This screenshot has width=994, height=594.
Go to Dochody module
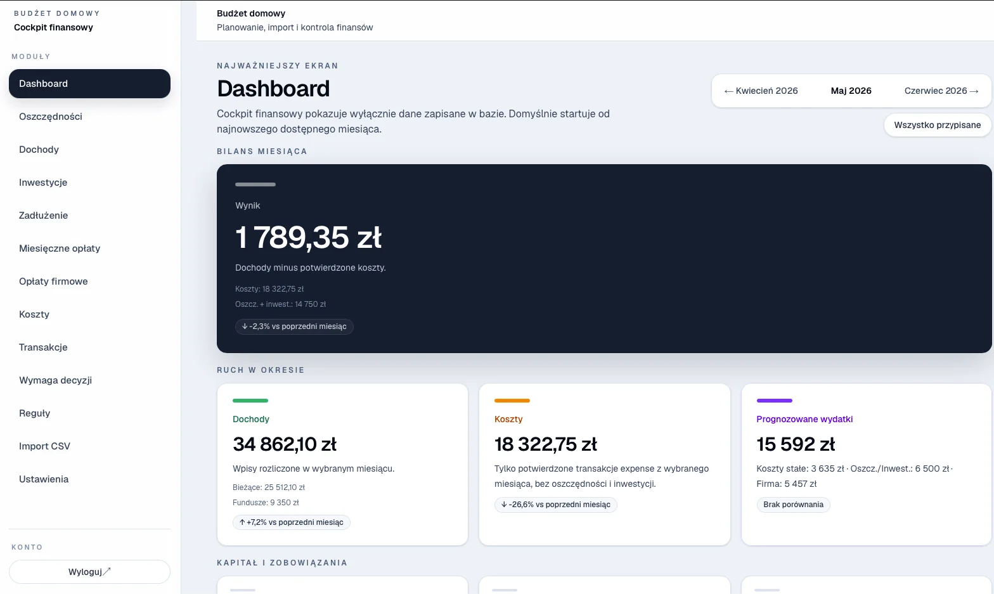pos(89,150)
